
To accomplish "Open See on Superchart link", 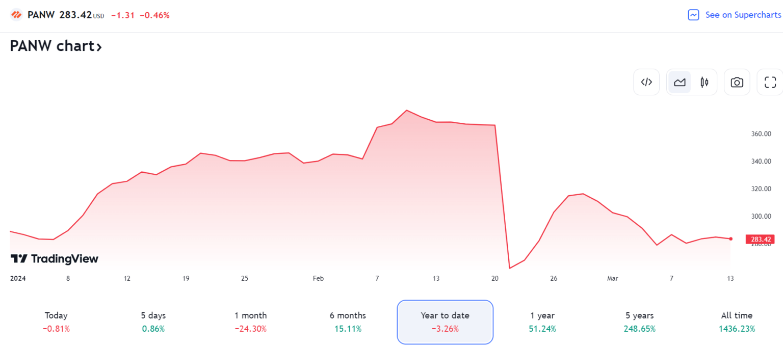I will coord(742,15).
